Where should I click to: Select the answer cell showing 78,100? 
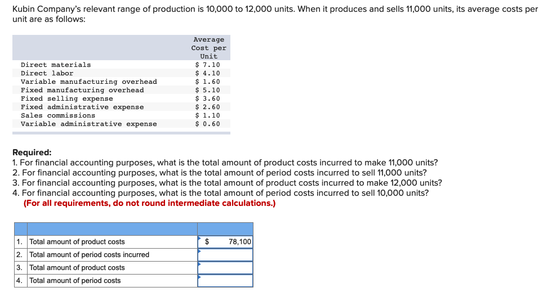click(x=225, y=242)
